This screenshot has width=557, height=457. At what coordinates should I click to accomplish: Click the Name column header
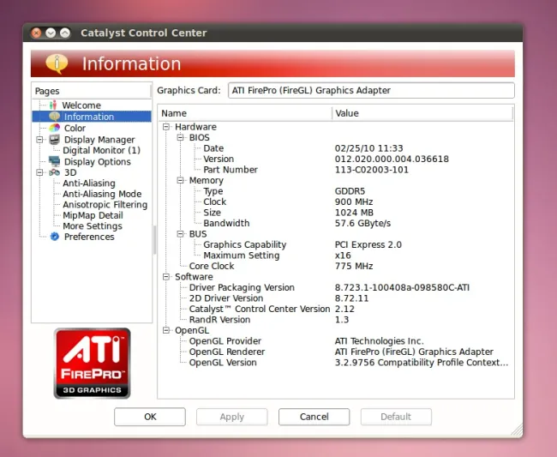coord(245,113)
